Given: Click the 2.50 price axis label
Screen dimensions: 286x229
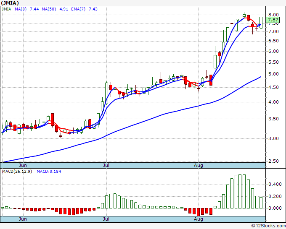Looking at the screenshot, I should coord(273,161).
